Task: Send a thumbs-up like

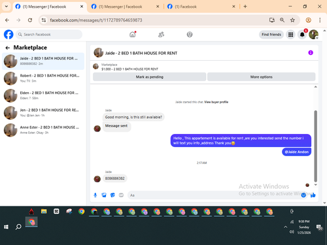Action: point(313,195)
